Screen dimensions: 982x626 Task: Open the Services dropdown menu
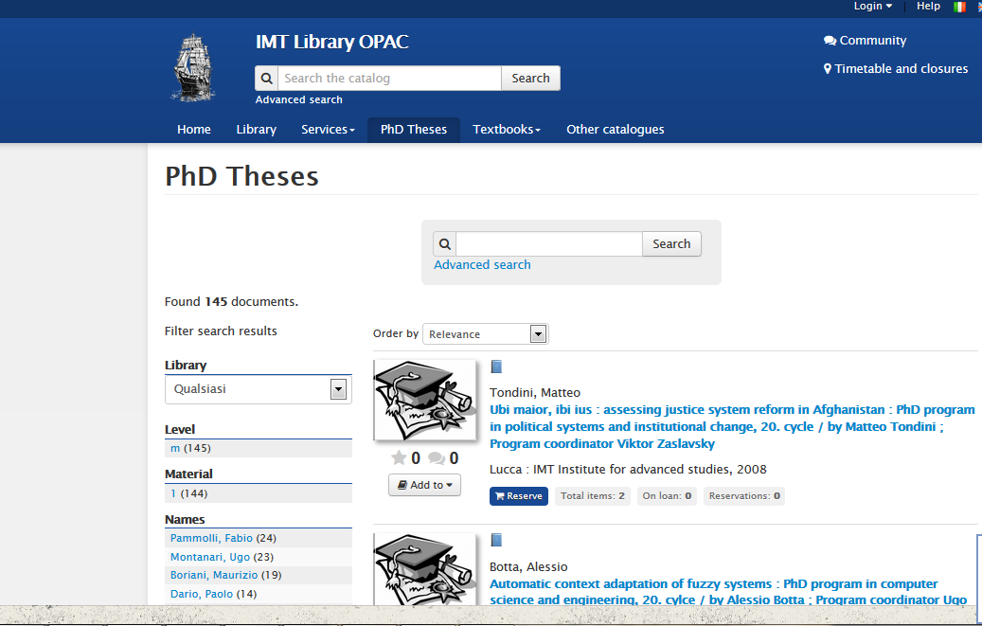coord(329,130)
